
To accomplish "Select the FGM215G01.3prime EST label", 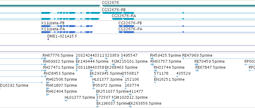I will pyautogui.click(x=130, y=61).
